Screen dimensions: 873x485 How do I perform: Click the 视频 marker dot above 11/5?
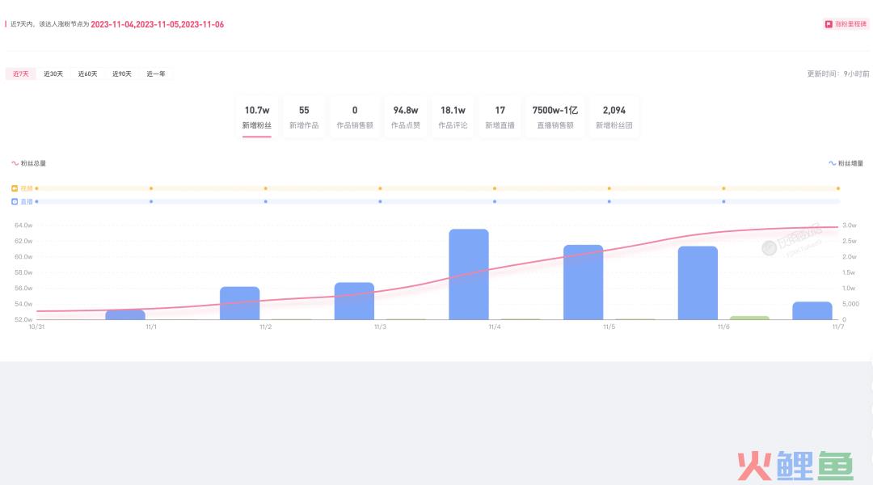(x=609, y=188)
